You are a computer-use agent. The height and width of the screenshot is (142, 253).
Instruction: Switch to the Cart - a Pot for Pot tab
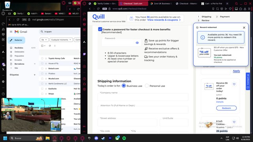[212, 4]
